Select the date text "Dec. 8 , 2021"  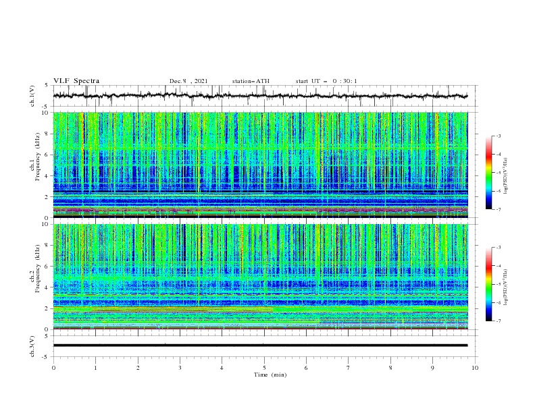(x=188, y=81)
